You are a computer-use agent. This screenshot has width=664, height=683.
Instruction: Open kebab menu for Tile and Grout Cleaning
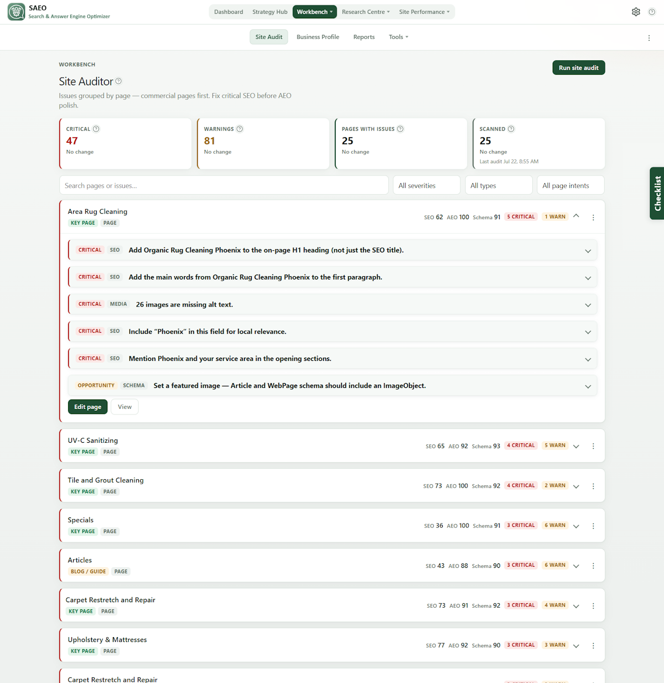pyautogui.click(x=593, y=487)
